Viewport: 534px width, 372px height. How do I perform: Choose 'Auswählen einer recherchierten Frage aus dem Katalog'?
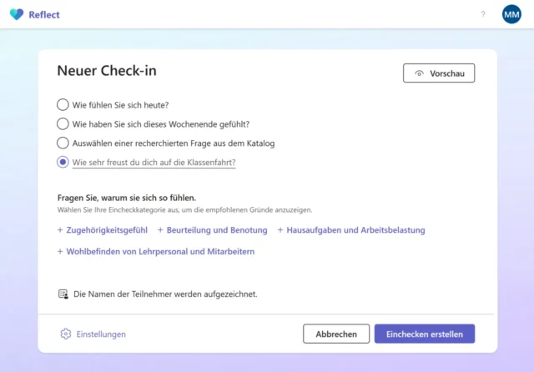[63, 143]
